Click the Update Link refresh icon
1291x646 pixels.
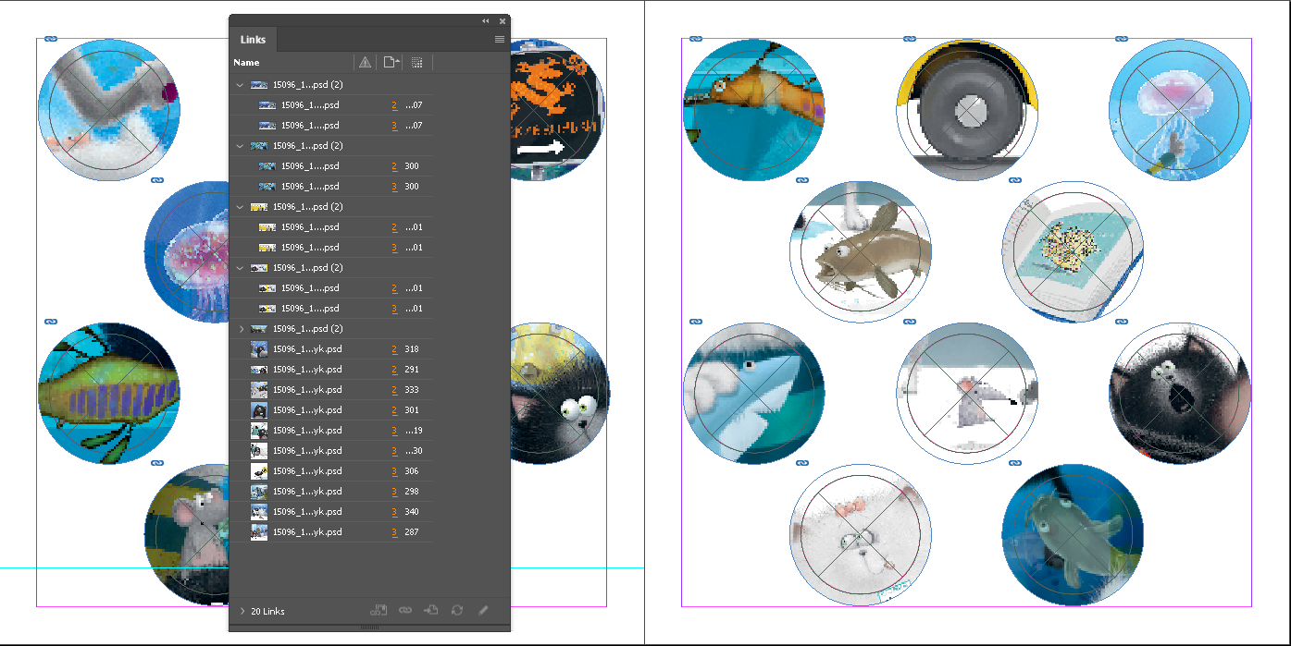[456, 610]
